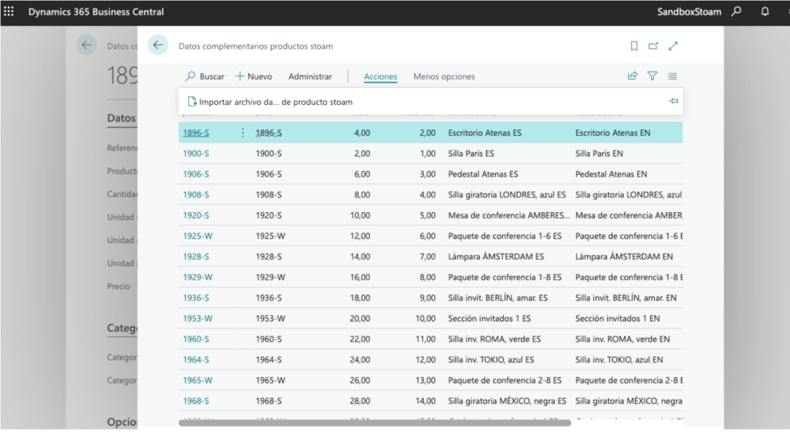Open the 1936-S product link
Viewport: 790px width, 432px height.
click(x=195, y=298)
